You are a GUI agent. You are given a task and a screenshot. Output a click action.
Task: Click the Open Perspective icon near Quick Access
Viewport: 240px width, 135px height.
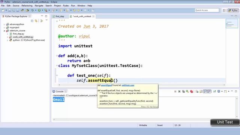(224, 10)
